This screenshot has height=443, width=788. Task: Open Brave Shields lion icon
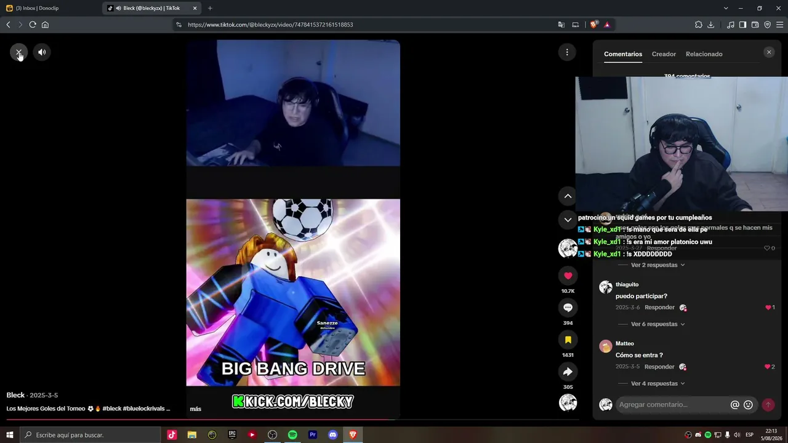coord(593,25)
